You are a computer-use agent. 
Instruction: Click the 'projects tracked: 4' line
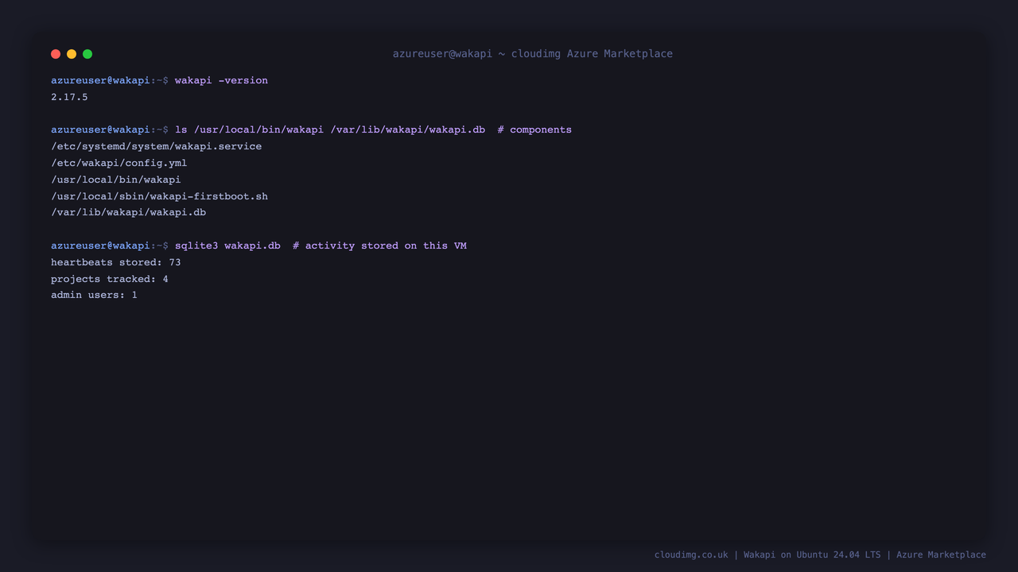[110, 279]
